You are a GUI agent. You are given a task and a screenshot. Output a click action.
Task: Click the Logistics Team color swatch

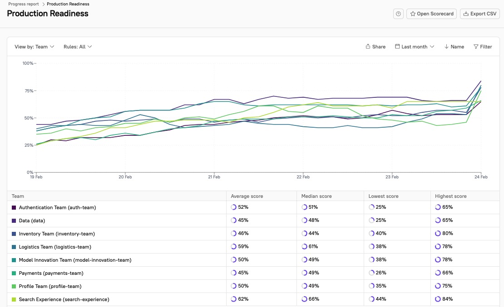pyautogui.click(x=14, y=247)
